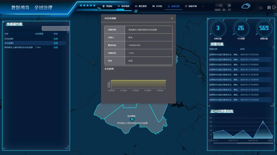Select the 水位监测2 sensor row
This screenshot has width=277, height=155.
pos(35,43)
